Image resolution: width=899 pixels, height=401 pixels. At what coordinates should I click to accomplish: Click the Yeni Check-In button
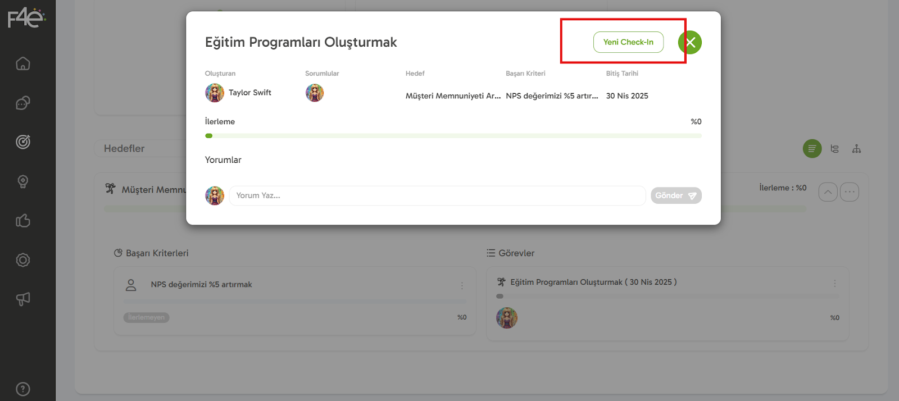tap(628, 42)
